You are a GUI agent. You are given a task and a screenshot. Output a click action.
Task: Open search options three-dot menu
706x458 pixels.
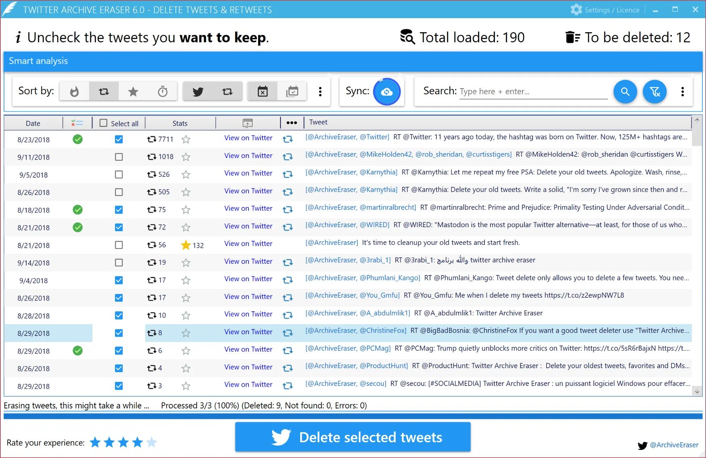click(683, 91)
